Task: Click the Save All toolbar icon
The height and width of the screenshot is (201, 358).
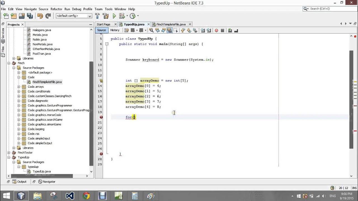Action: coord(30,16)
